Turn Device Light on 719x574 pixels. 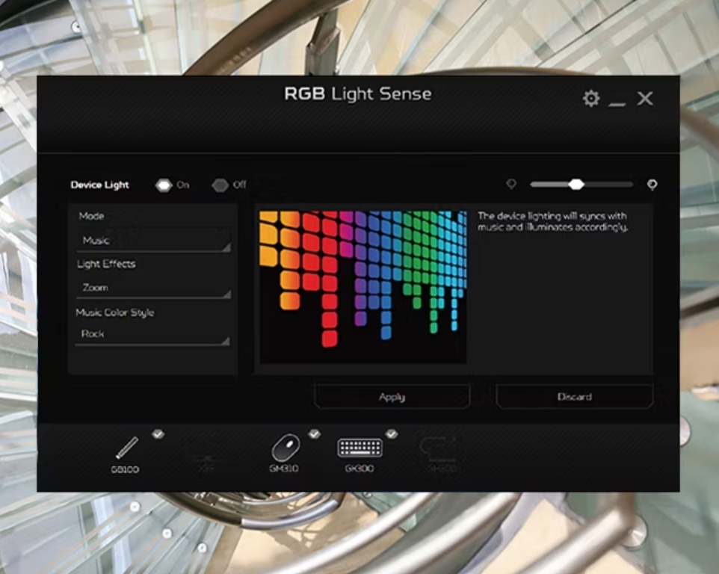164,185
